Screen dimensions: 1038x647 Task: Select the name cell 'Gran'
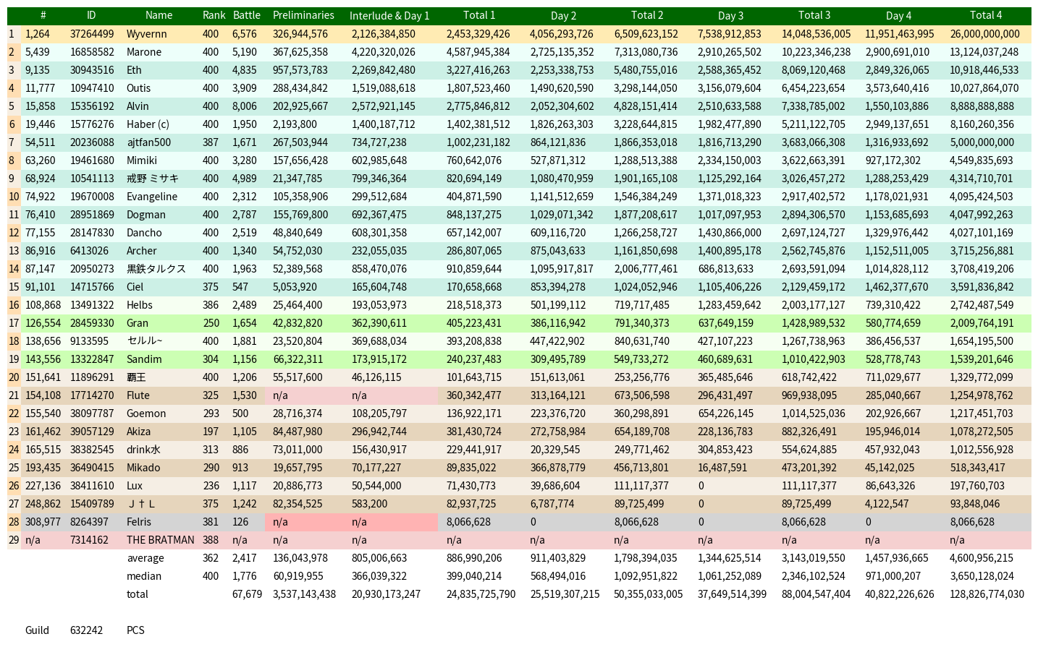tap(138, 323)
